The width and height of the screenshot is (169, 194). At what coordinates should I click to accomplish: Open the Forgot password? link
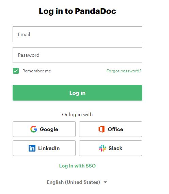124,71
